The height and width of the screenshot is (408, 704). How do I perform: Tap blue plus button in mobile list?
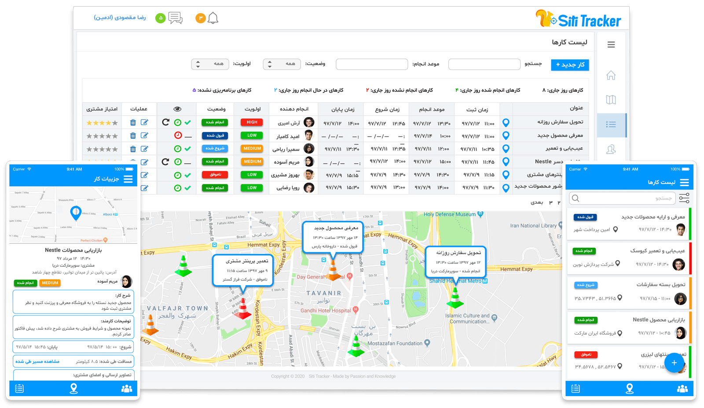coord(674,363)
